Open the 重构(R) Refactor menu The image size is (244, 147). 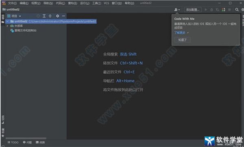pyautogui.click(x=72, y=3)
